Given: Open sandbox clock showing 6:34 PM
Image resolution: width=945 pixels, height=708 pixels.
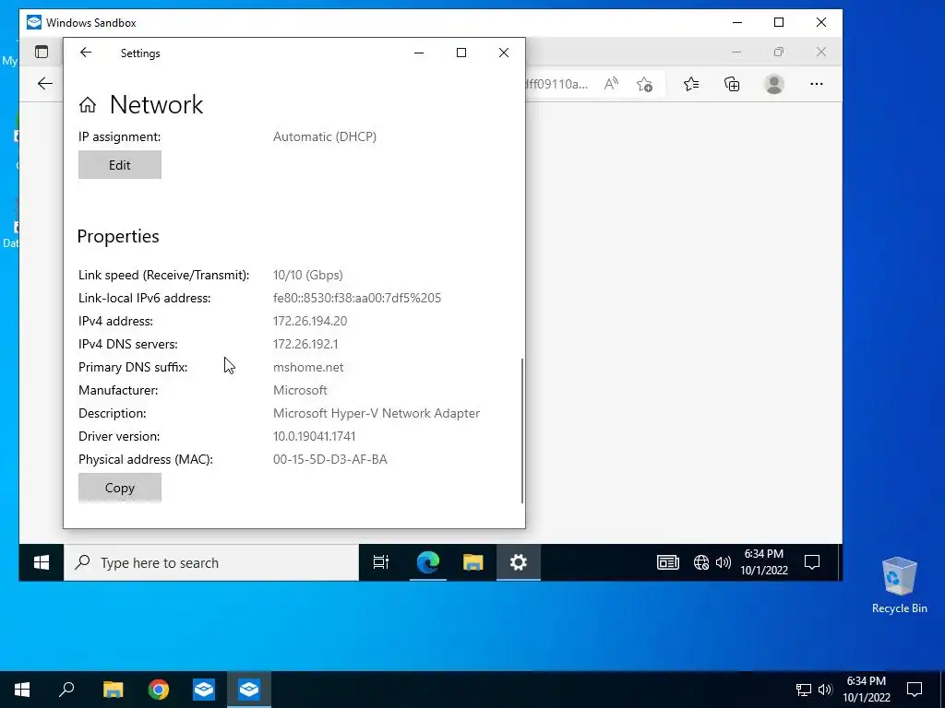Looking at the screenshot, I should [x=764, y=561].
